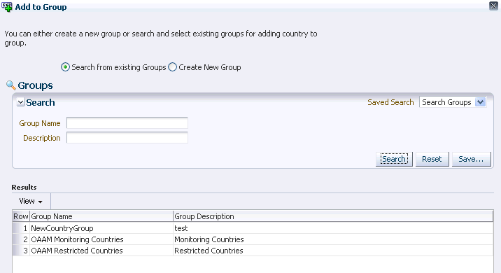The height and width of the screenshot is (273, 501).
Task: Click row selector for row 3
Action: coord(21,251)
